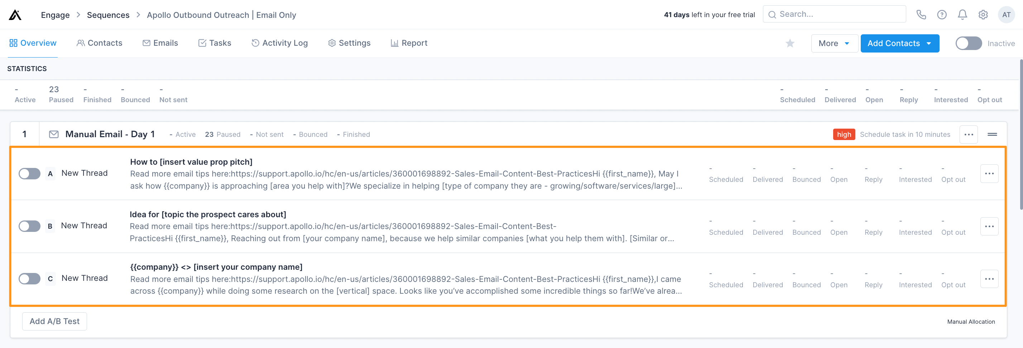Image resolution: width=1023 pixels, height=348 pixels.
Task: Open the Report tab
Action: [x=409, y=43]
